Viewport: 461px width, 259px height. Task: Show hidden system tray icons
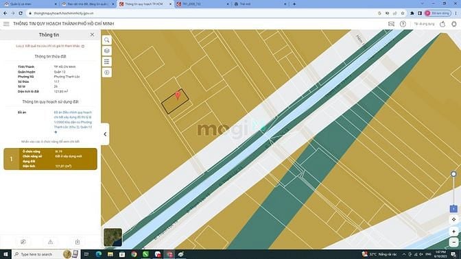pos(404,254)
